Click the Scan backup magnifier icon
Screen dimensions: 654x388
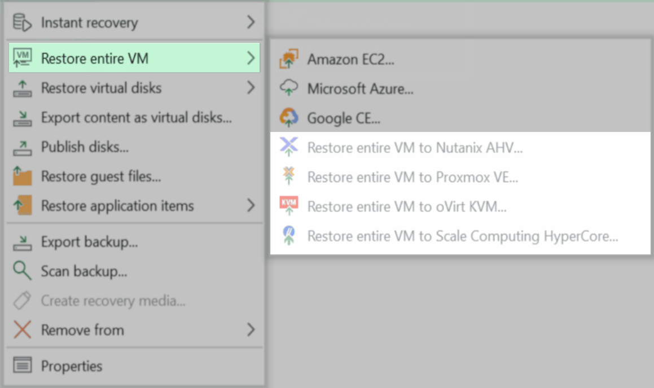click(20, 271)
